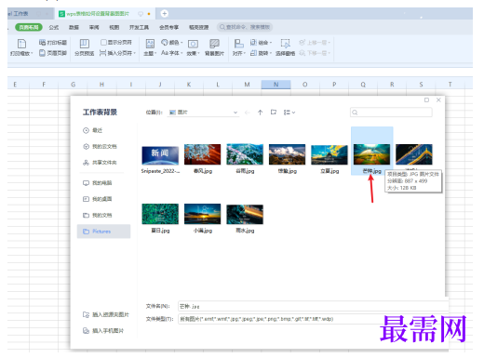Open the rotate (旋转) dropdown

pos(261,53)
